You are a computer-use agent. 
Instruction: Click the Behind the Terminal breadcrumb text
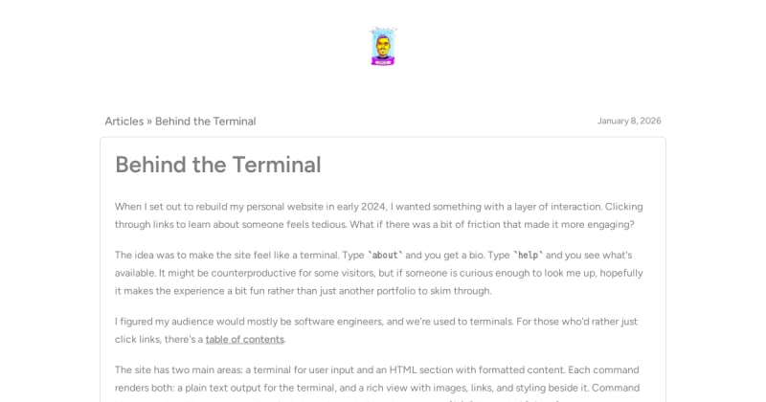(x=205, y=122)
